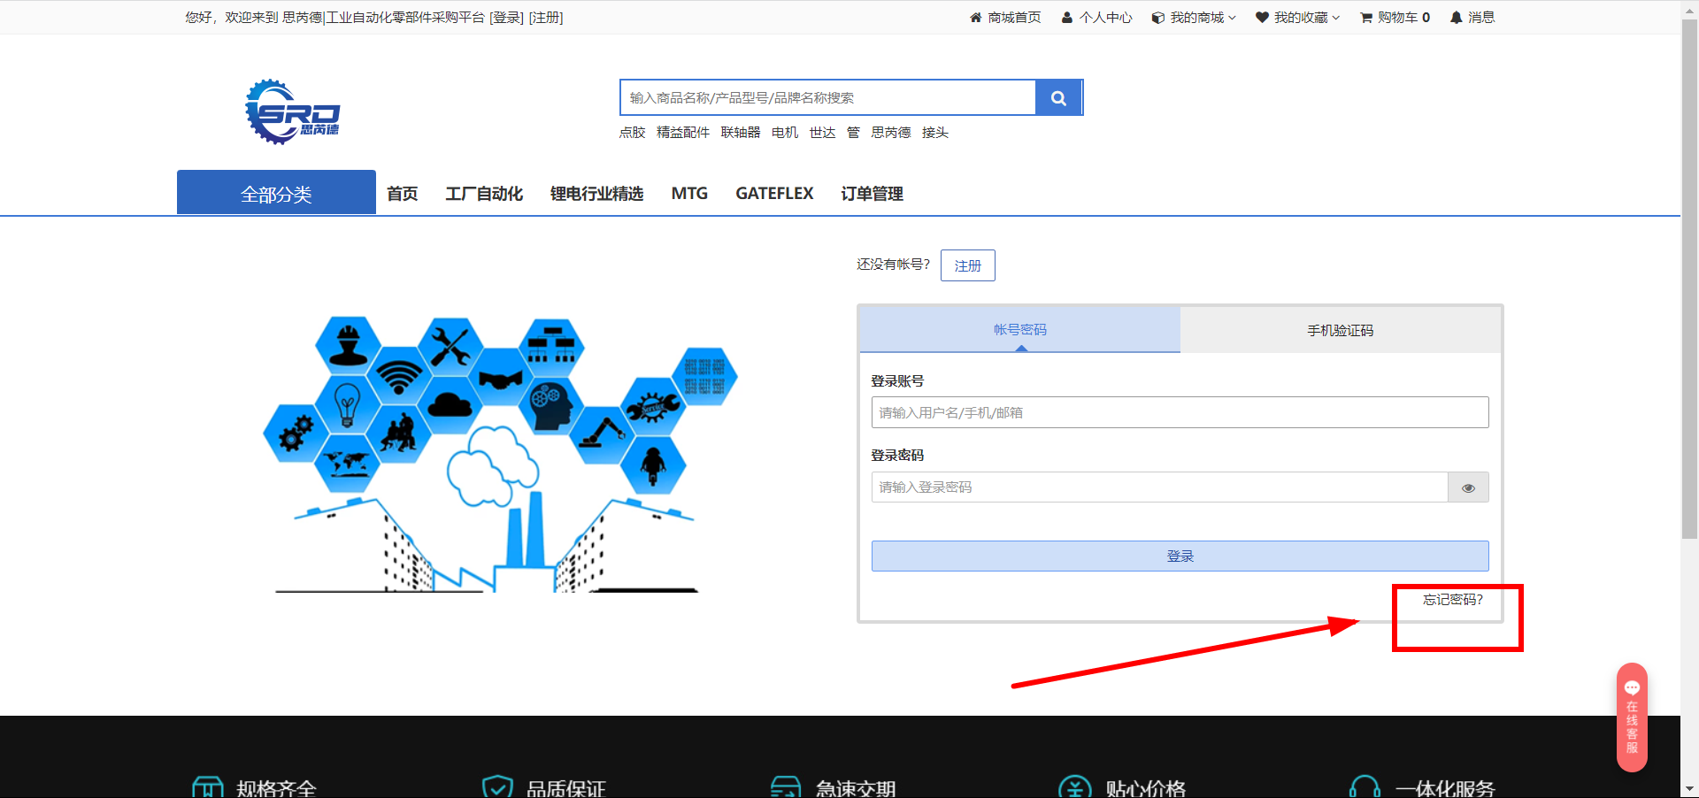Expand the 我的商城 dropdown
This screenshot has height=798, width=1699.
tap(1195, 18)
